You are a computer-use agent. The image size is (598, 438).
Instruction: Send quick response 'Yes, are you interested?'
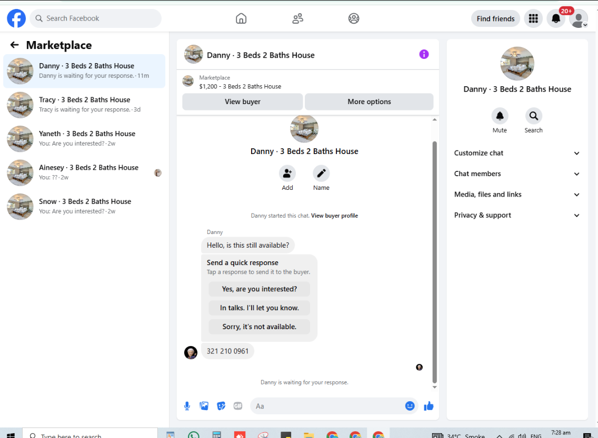(260, 289)
